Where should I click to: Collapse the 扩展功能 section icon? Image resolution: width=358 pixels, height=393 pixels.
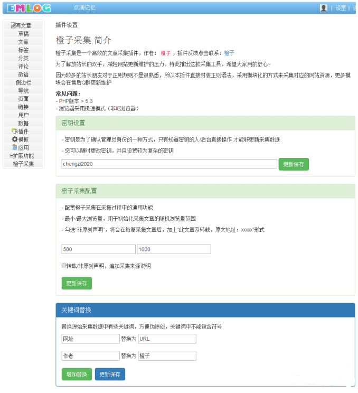pyautogui.click(x=12, y=156)
